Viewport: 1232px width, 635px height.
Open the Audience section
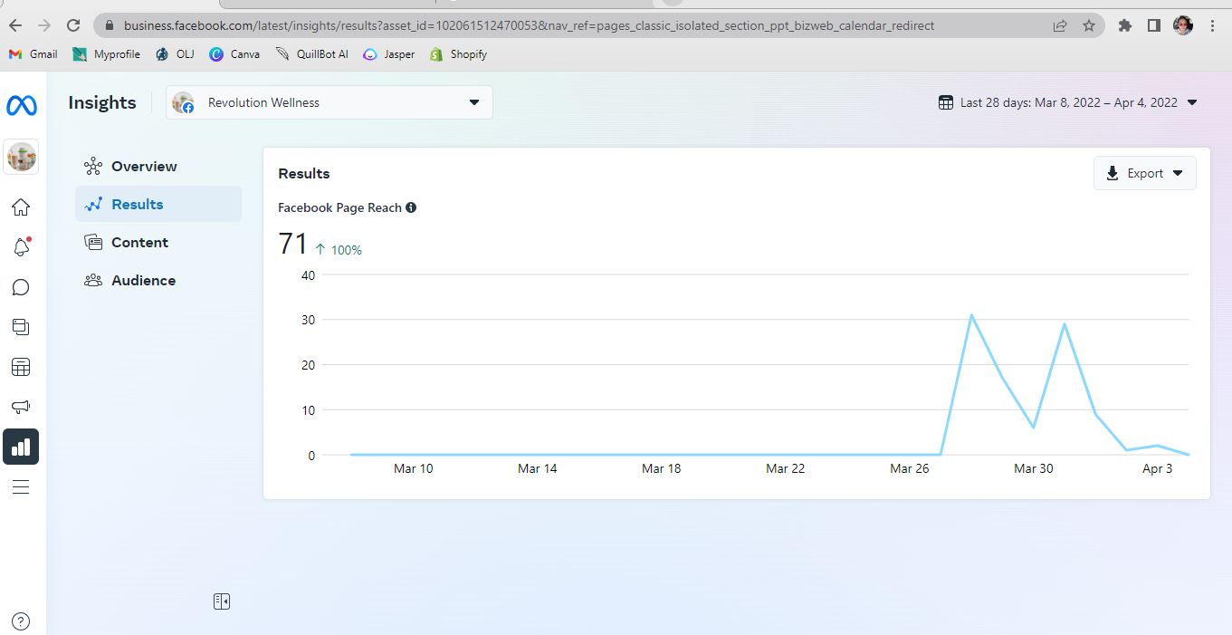tap(143, 280)
